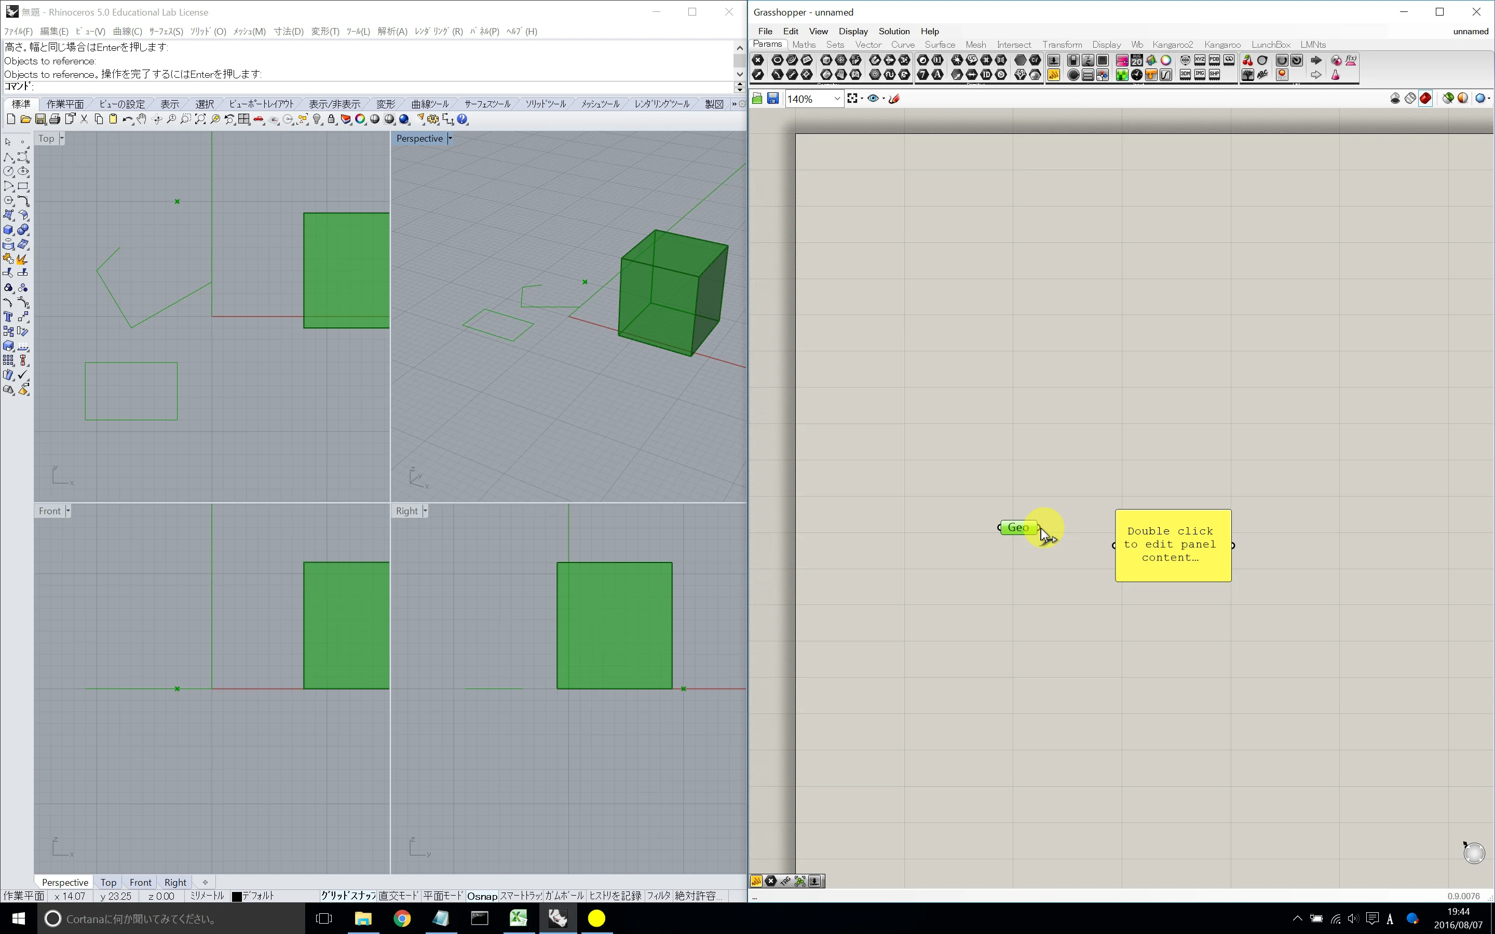Viewport: 1495px width, 934px height.
Task: Toggle Osnap in Rhino status bar
Action: pyautogui.click(x=482, y=896)
